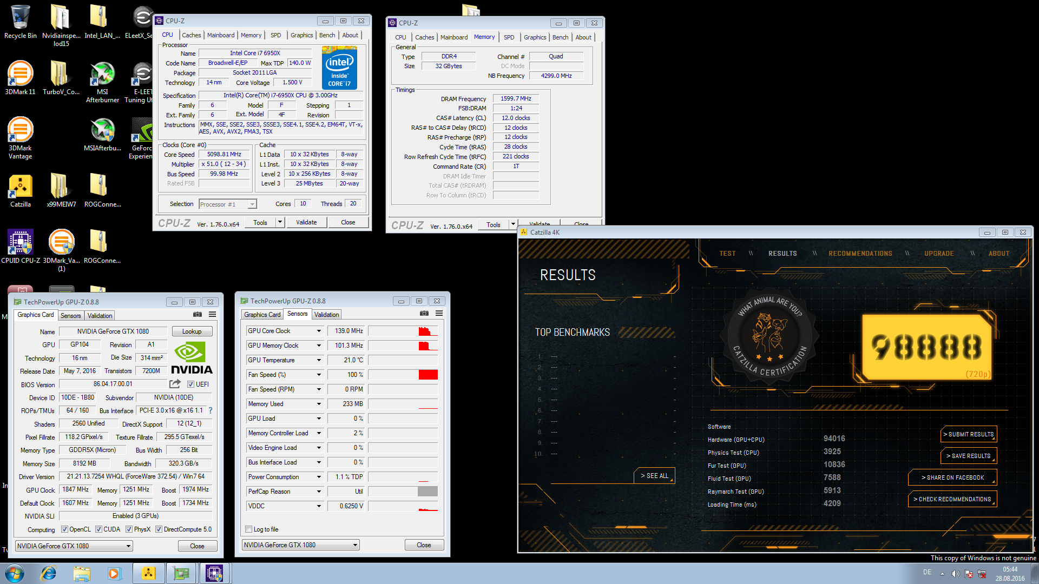The height and width of the screenshot is (584, 1039).
Task: Enable the Log to file checkbox
Action: [248, 529]
